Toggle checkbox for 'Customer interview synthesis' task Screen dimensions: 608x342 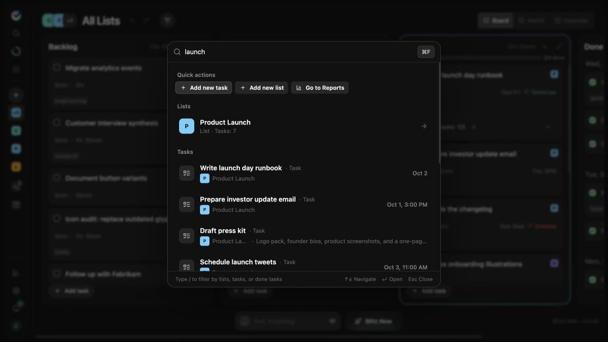(57, 123)
